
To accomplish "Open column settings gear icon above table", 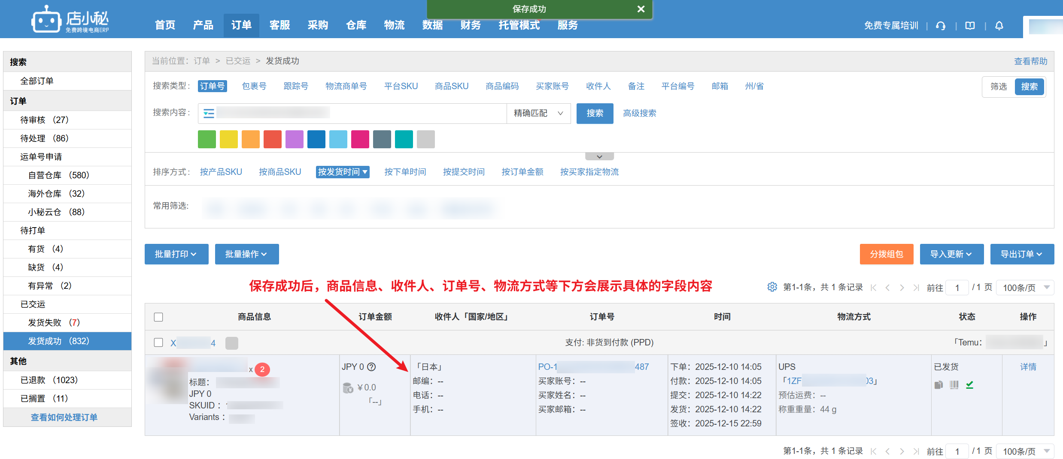I will (x=772, y=287).
